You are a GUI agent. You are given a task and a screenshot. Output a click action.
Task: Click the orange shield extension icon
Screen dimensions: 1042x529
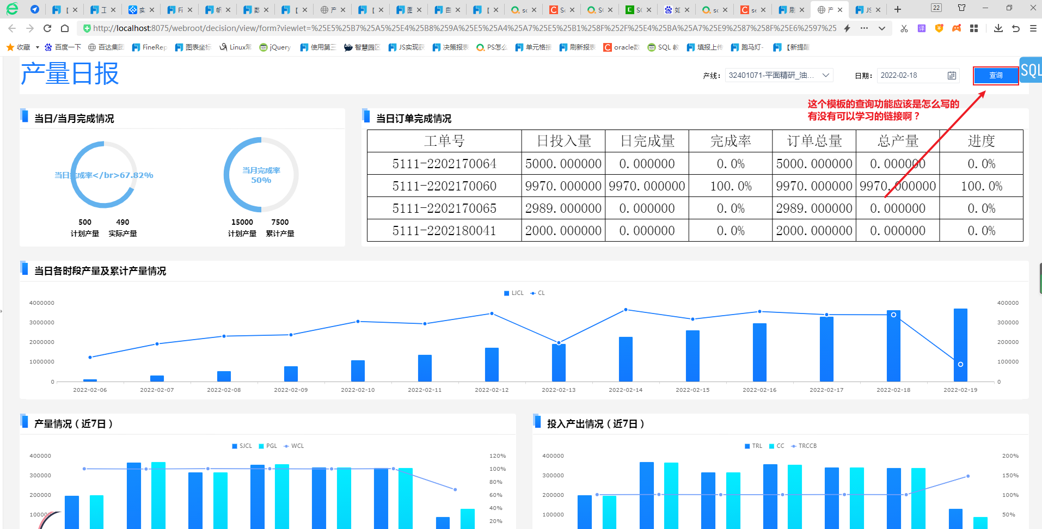coord(939,28)
